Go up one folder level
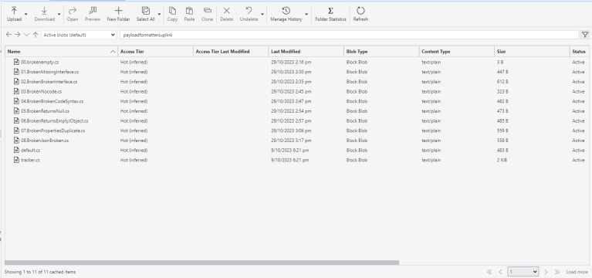Viewport: 592px width, 278px height. tap(36, 35)
